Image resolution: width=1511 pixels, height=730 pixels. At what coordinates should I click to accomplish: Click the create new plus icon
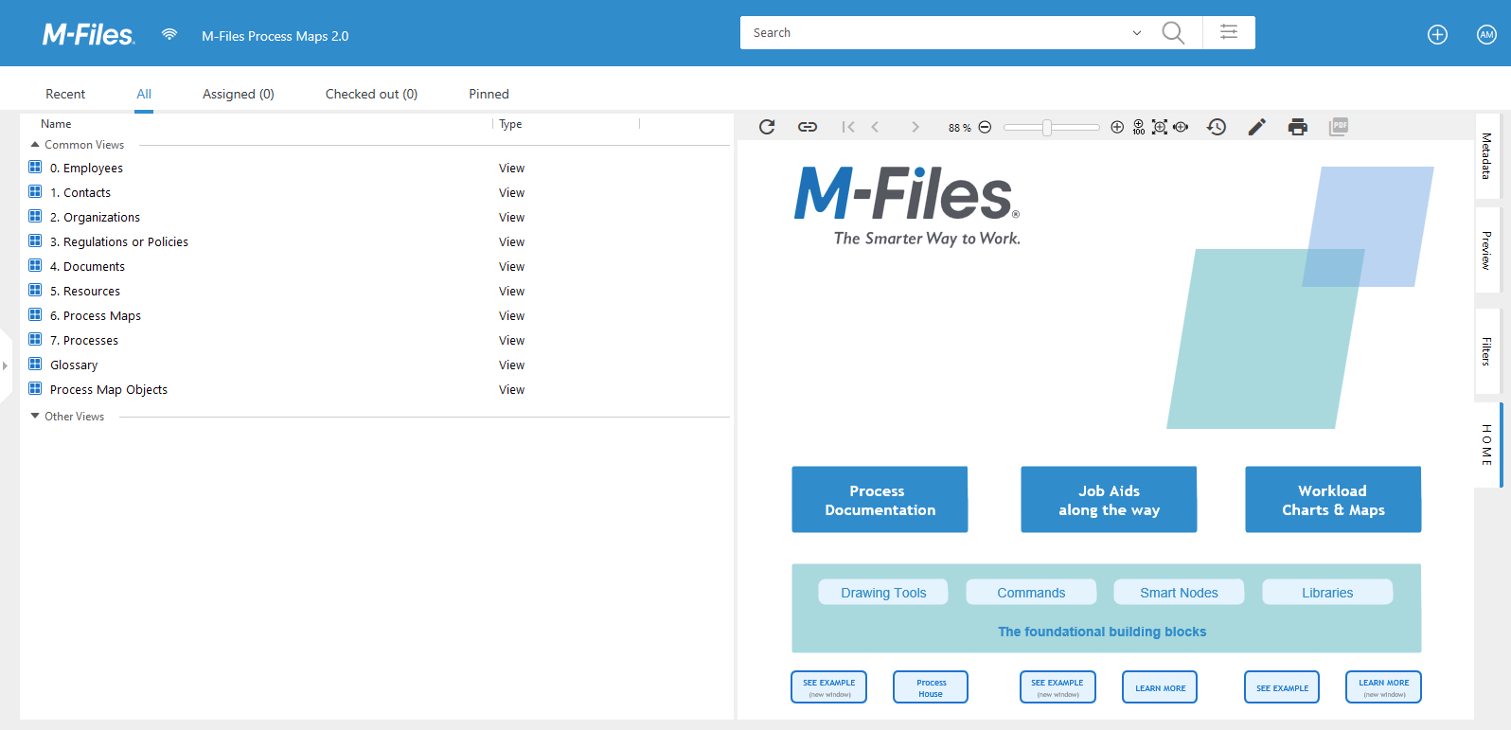click(1437, 35)
